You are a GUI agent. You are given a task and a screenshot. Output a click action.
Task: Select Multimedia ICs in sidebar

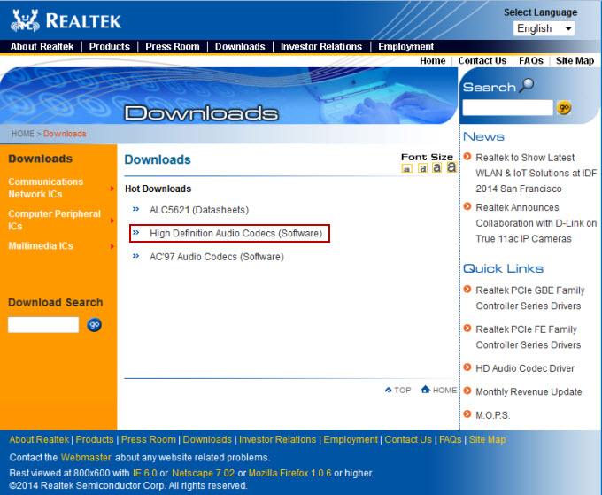pyautogui.click(x=41, y=246)
